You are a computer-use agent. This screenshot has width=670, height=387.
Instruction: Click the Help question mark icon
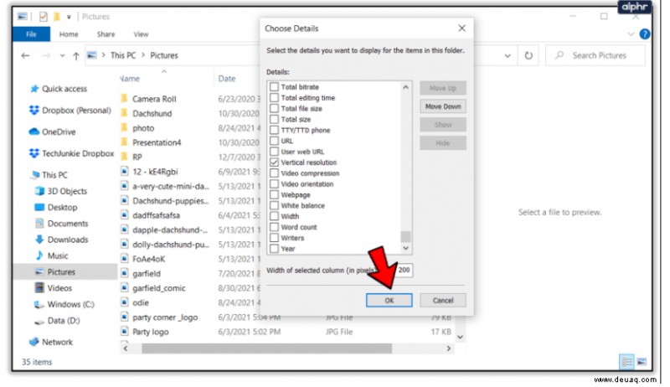pyautogui.click(x=645, y=34)
